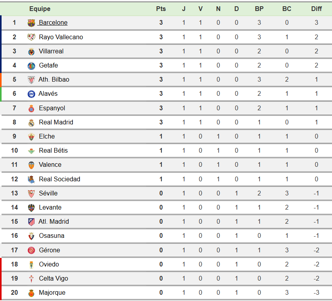The height and width of the screenshot is (301, 332).
Task: Select the Espanyol team name
Action: 52,108
